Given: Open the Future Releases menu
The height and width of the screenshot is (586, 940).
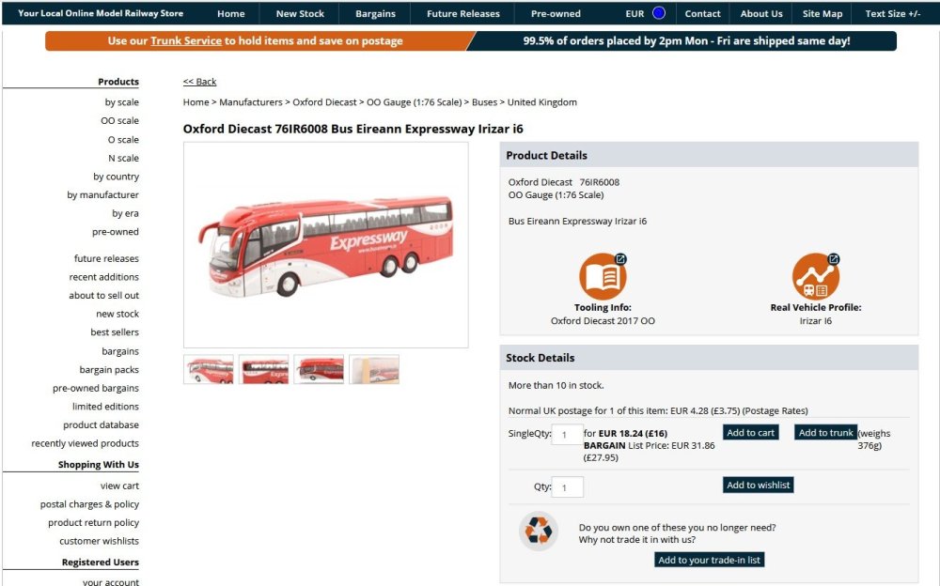Looking at the screenshot, I should point(462,13).
